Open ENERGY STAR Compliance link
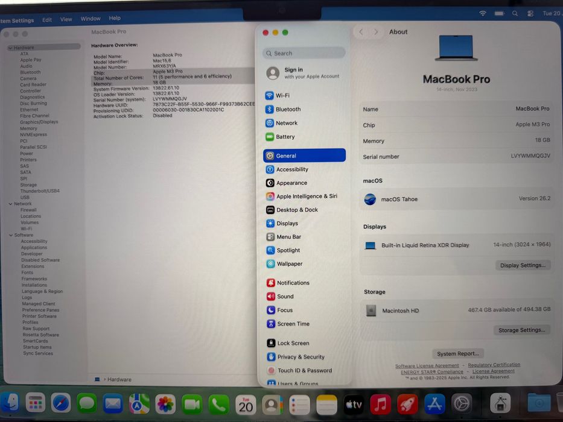Image resolution: width=563 pixels, height=422 pixels. pyautogui.click(x=432, y=372)
